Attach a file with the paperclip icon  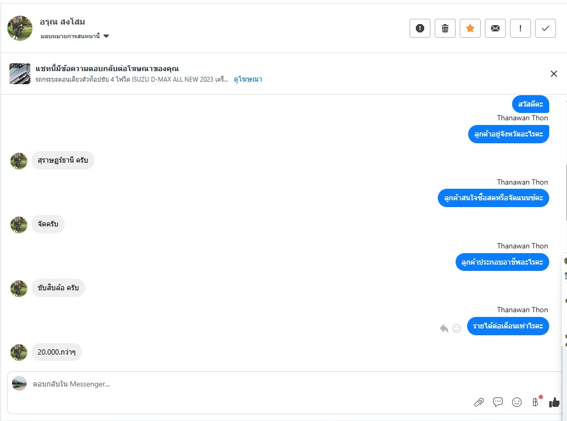tap(479, 402)
